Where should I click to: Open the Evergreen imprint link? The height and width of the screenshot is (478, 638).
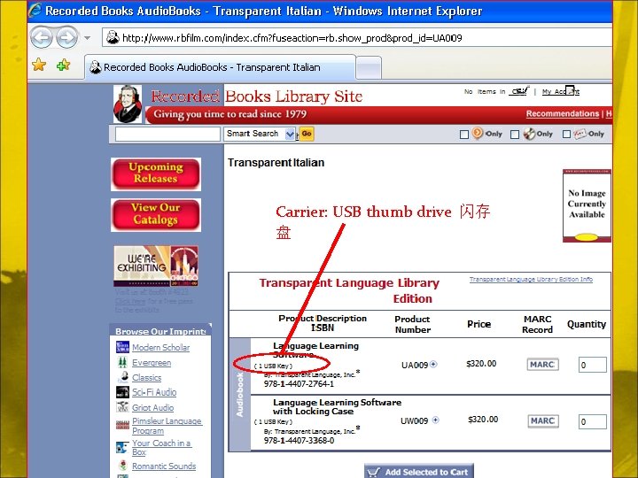tap(152, 363)
